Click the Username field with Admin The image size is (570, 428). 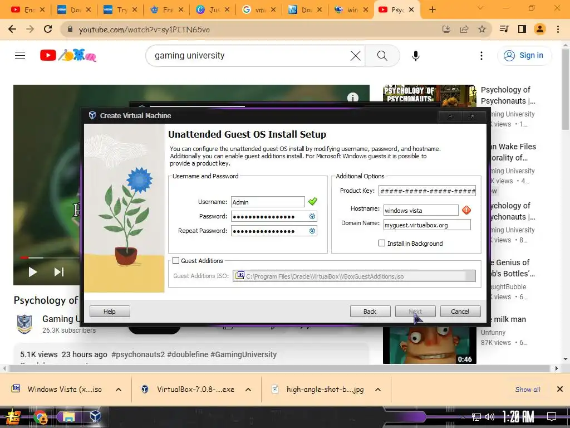pyautogui.click(x=268, y=202)
